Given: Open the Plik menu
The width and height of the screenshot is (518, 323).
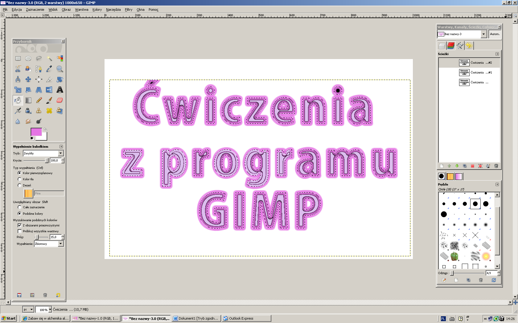Looking at the screenshot, I should coord(5,10).
